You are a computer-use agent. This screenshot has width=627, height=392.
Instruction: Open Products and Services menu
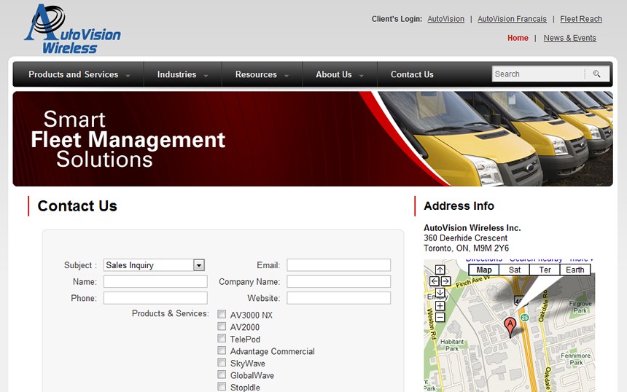73,74
